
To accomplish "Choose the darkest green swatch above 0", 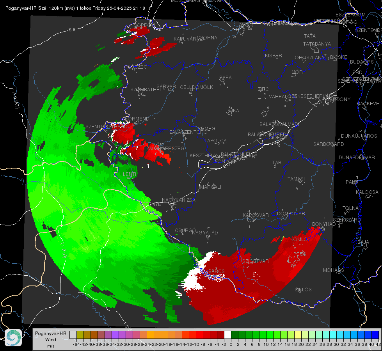I will (235, 335).
